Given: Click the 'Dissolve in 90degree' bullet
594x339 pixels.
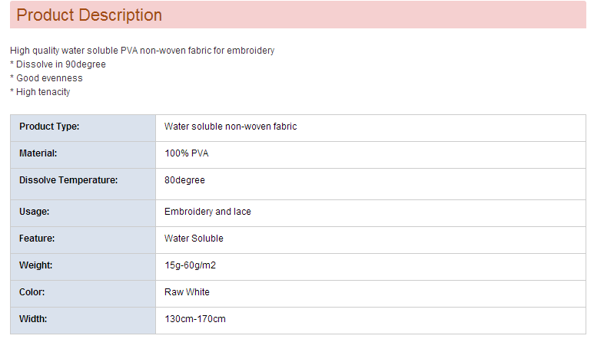Looking at the screenshot, I should point(58,64).
